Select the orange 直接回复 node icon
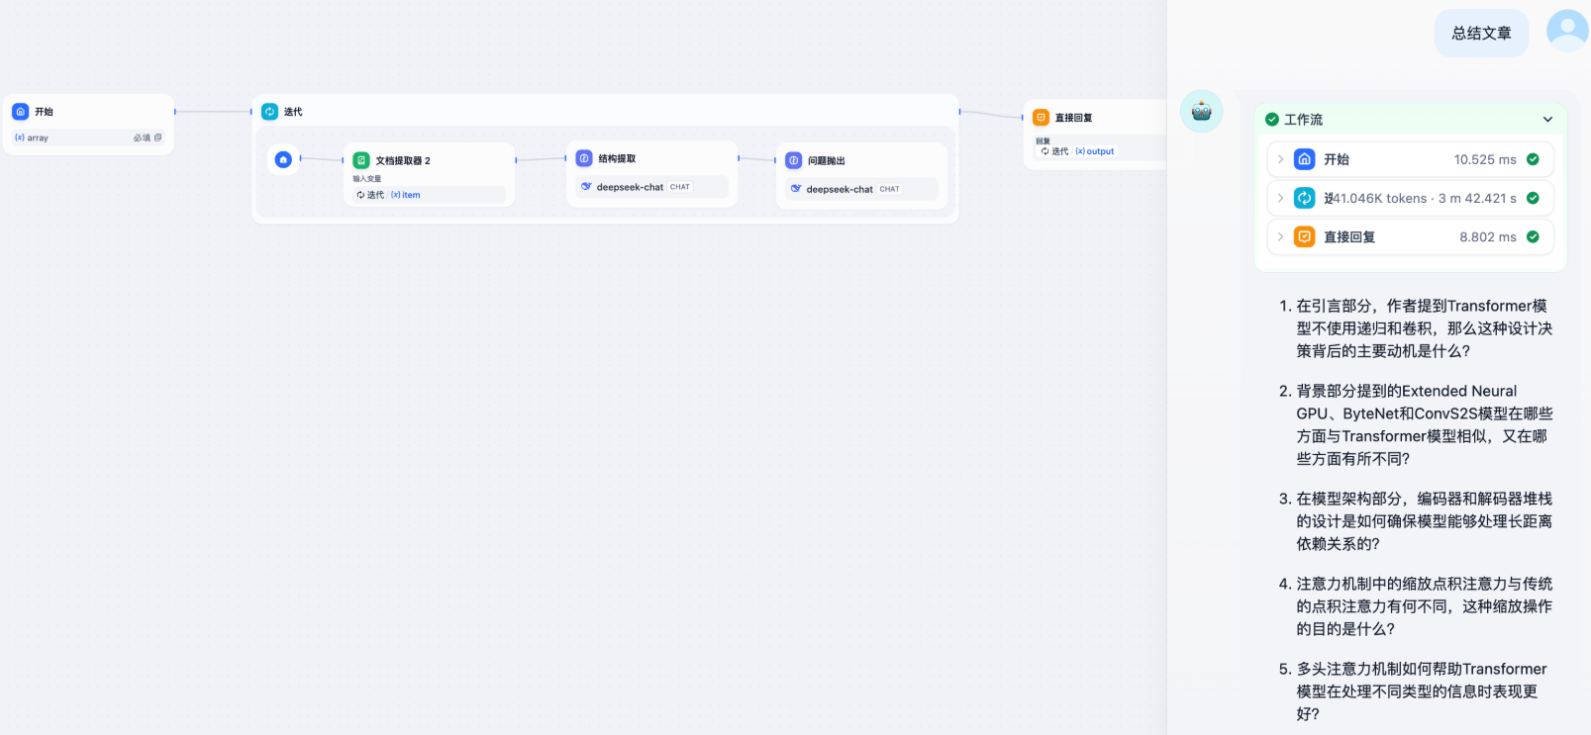1591x735 pixels. (1041, 118)
